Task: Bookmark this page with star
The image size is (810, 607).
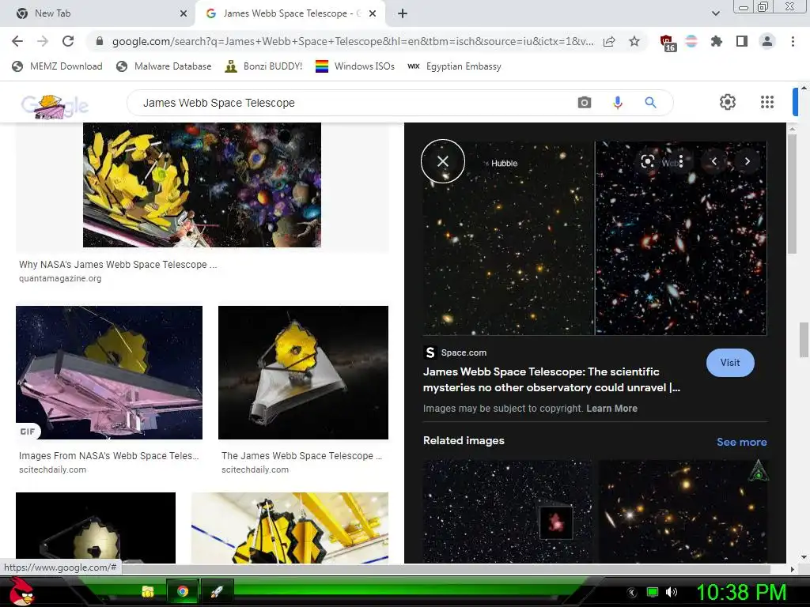Action: click(x=634, y=41)
